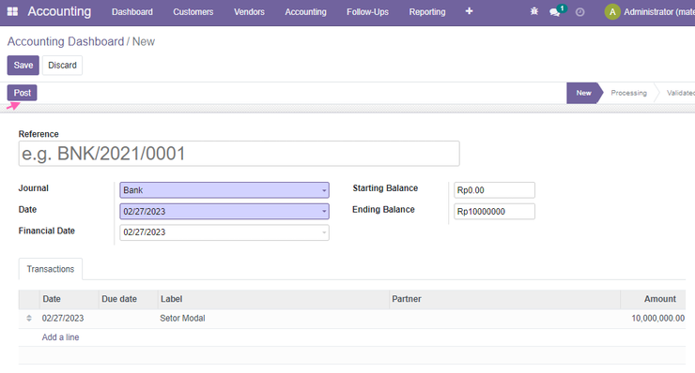
Task: Go back to Accounting Dashboard breadcrumb
Action: (66, 41)
